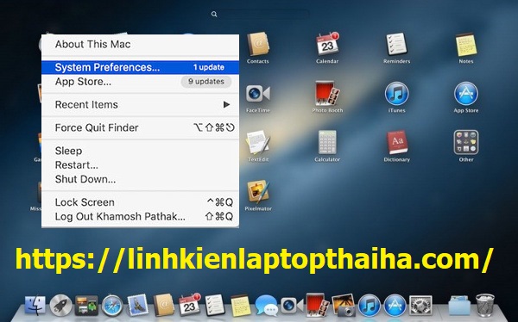The height and width of the screenshot is (322, 518).
Task: Open Calendar icon in the Dock
Action: coord(189,305)
